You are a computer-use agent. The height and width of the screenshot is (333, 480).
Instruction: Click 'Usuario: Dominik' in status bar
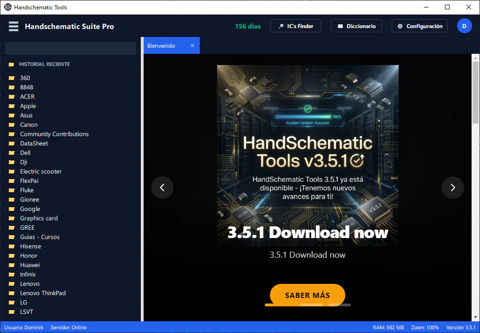pyautogui.click(x=24, y=327)
